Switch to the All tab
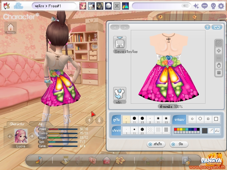 click(40, 124)
